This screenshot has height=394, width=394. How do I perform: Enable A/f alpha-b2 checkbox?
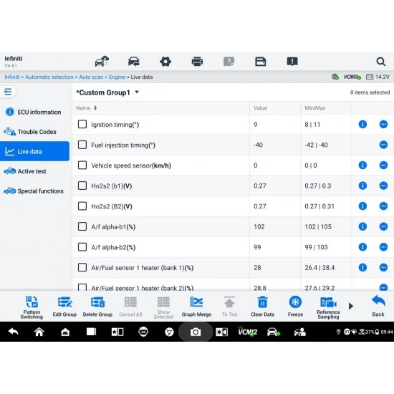[82, 247]
